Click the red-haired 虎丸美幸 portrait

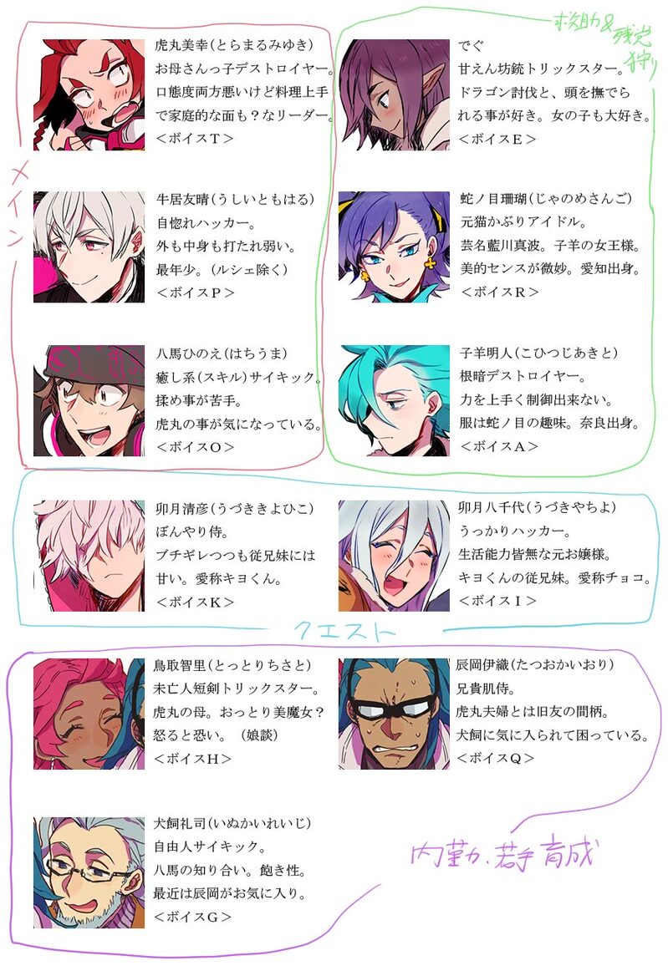[89, 94]
